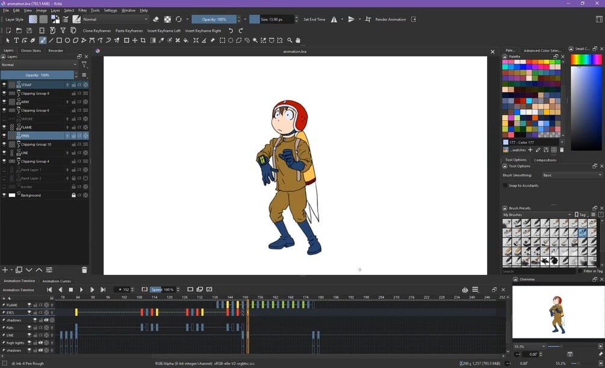This screenshot has height=368, width=605.
Task: Open the foreground/background color selector
Action: [55, 19]
